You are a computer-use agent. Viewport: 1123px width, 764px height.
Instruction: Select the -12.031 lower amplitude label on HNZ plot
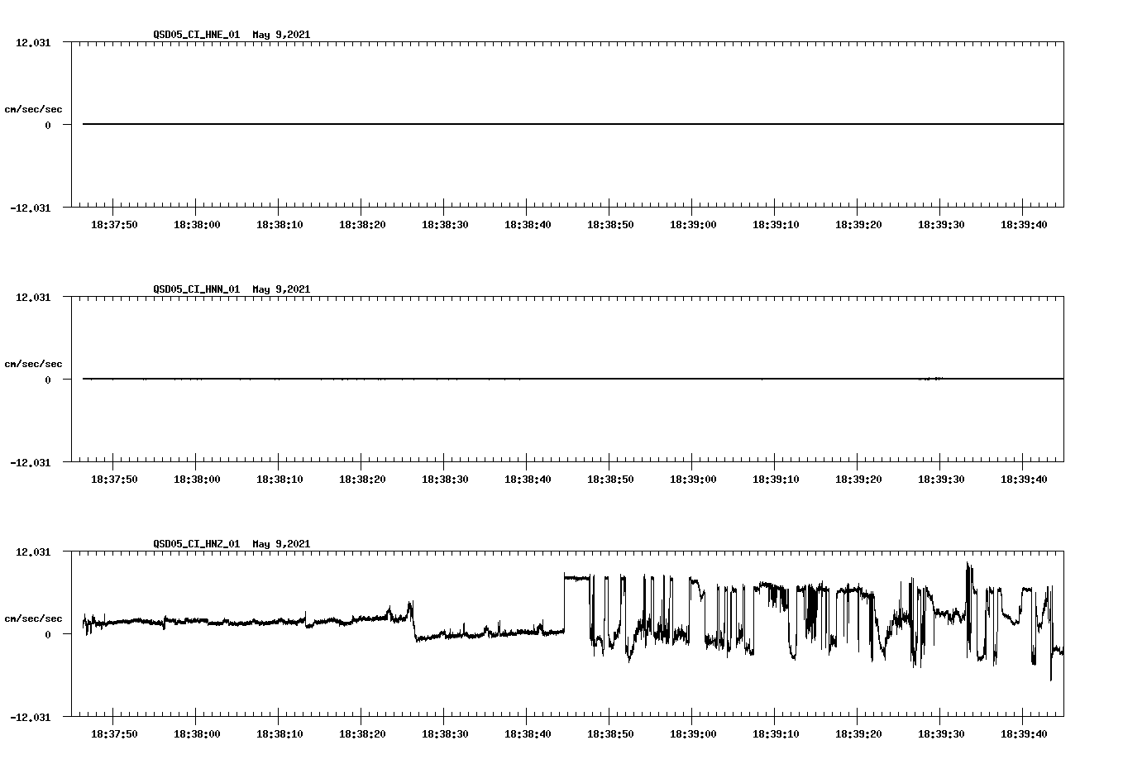[31, 716]
